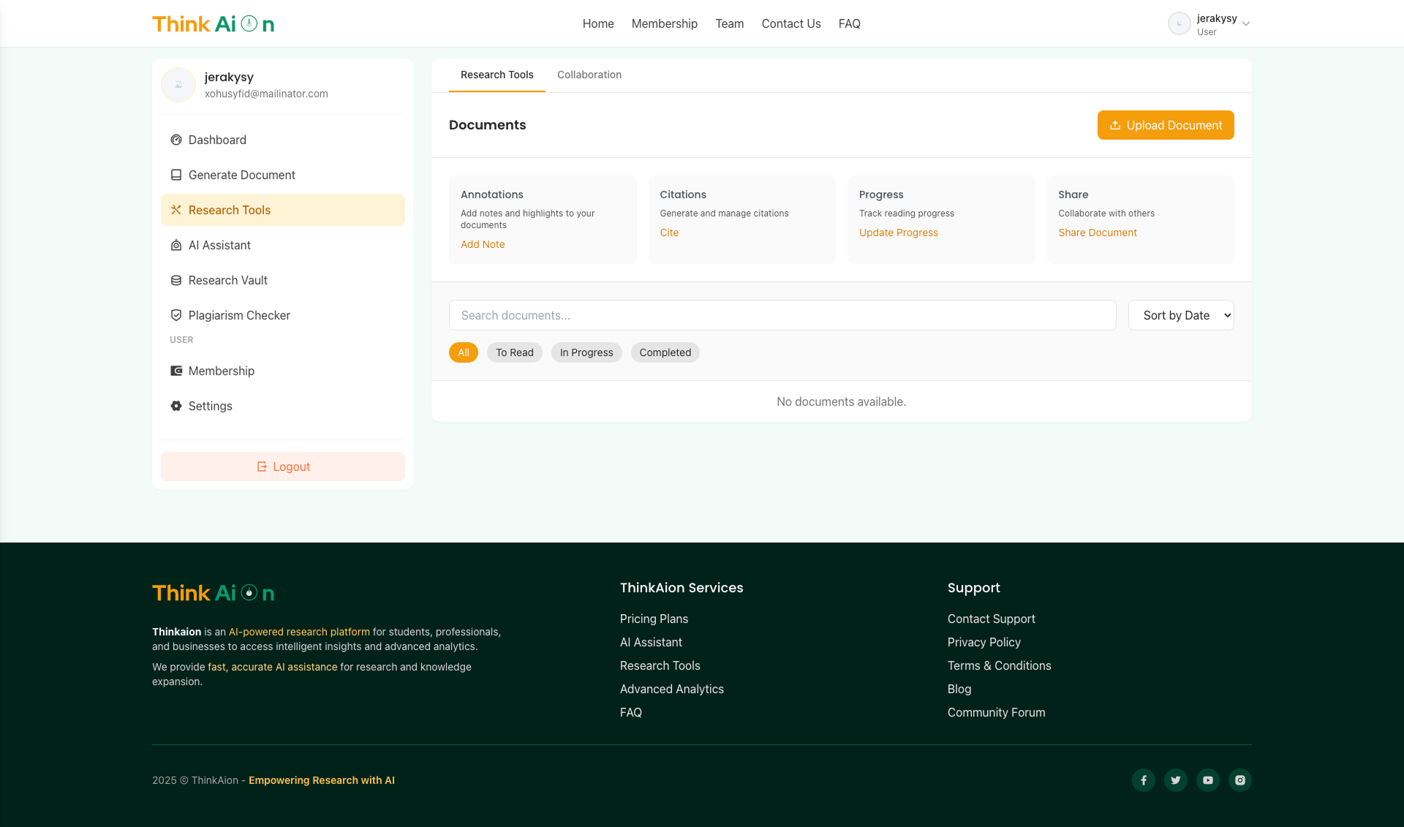Open the 'Share Document' link

[x=1097, y=233]
